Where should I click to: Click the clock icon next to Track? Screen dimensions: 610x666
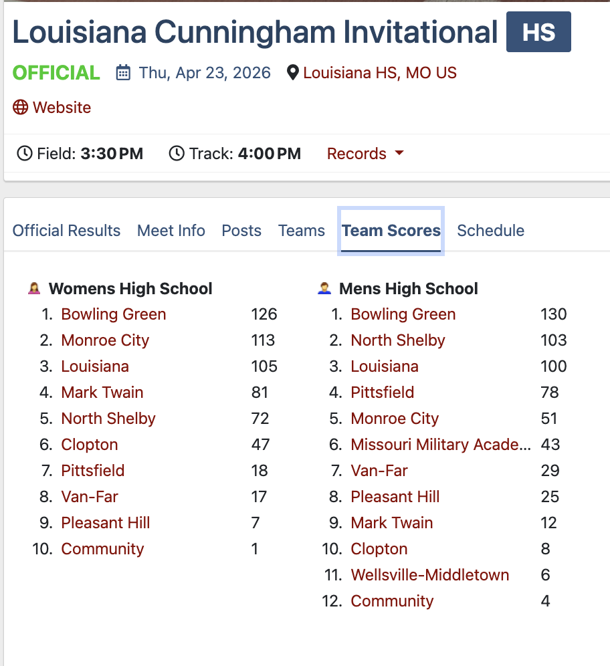[x=177, y=154]
